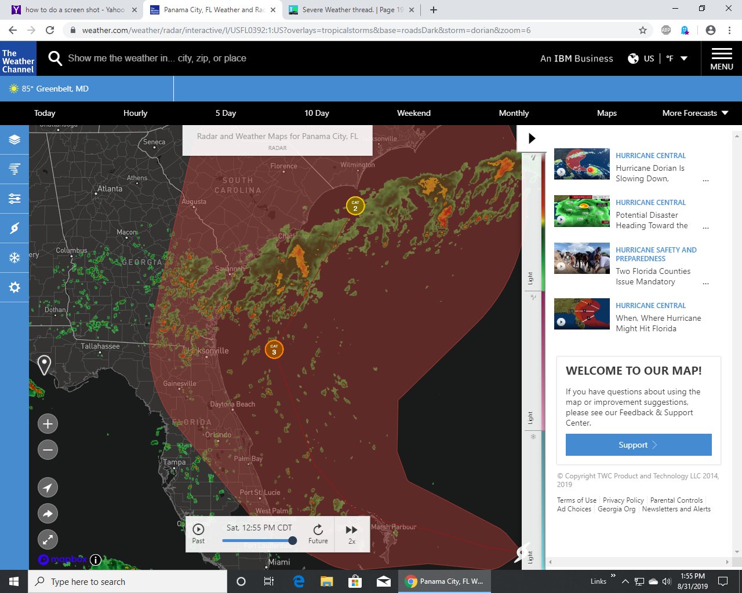Share the map using curved arrow button
742x593 pixels.
point(48,514)
